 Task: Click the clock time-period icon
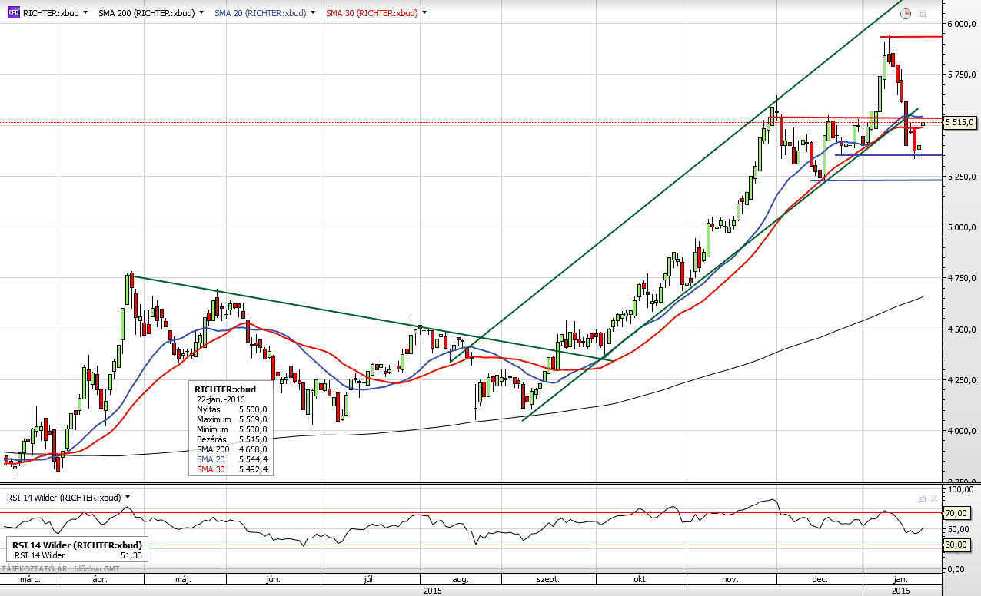pyautogui.click(x=906, y=13)
